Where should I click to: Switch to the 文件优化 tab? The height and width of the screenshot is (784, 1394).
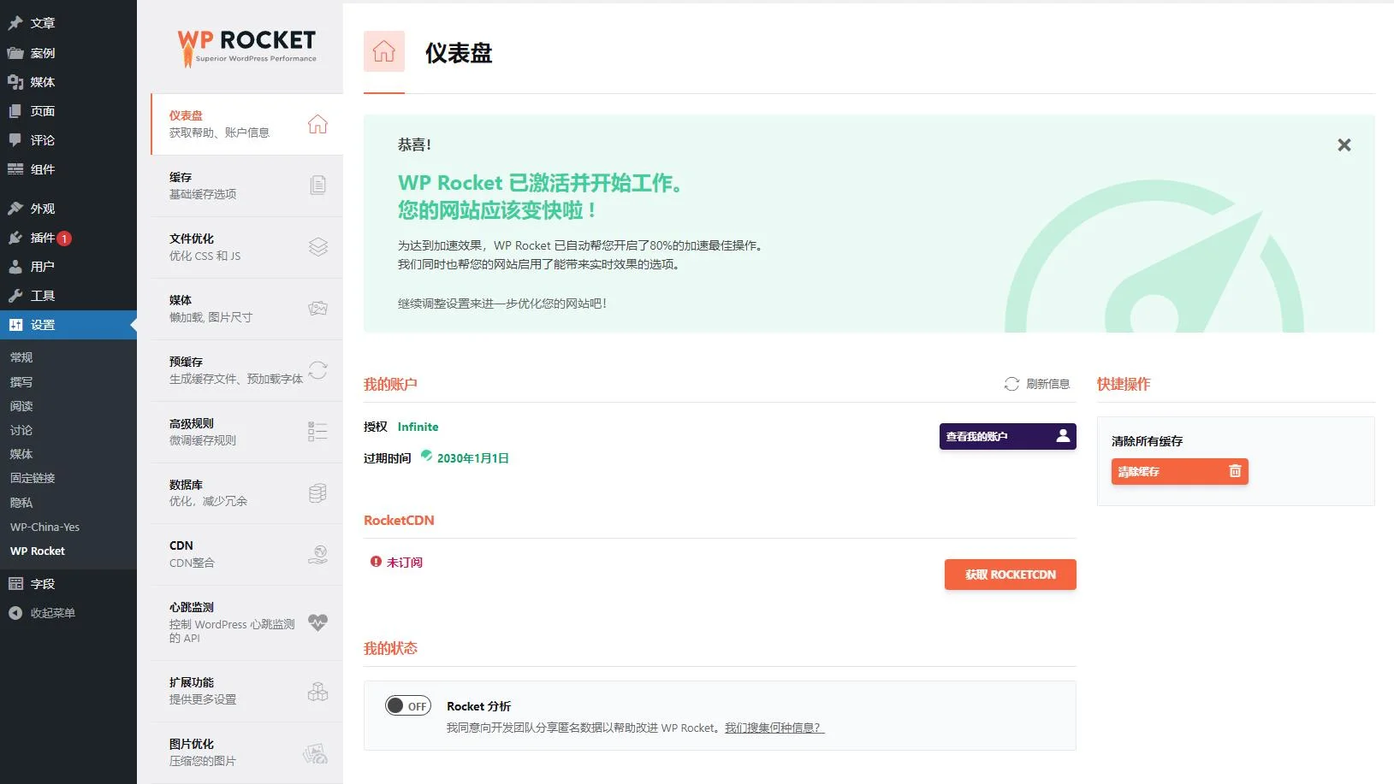246,247
